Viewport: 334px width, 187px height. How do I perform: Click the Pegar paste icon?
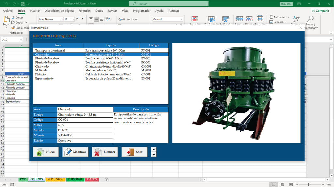[x=7, y=19]
